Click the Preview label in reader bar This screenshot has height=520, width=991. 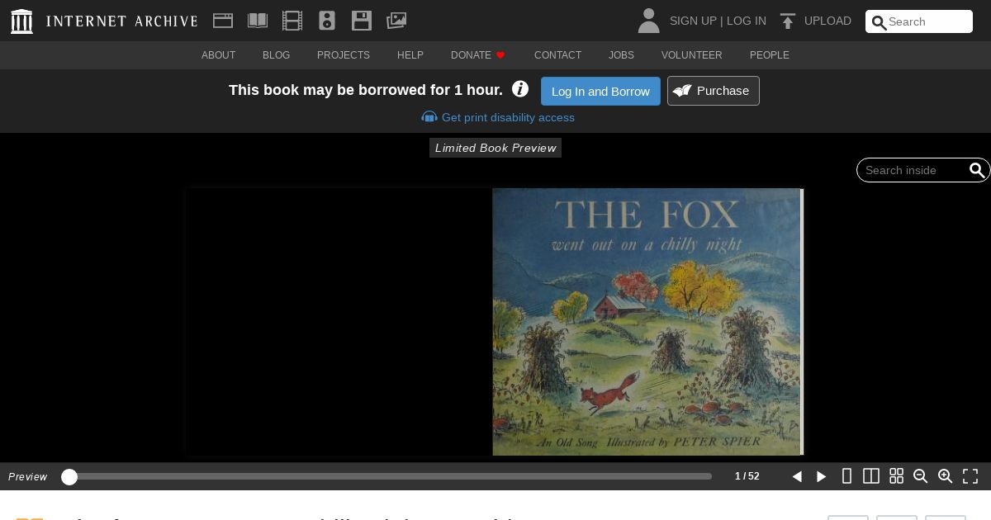tap(27, 476)
